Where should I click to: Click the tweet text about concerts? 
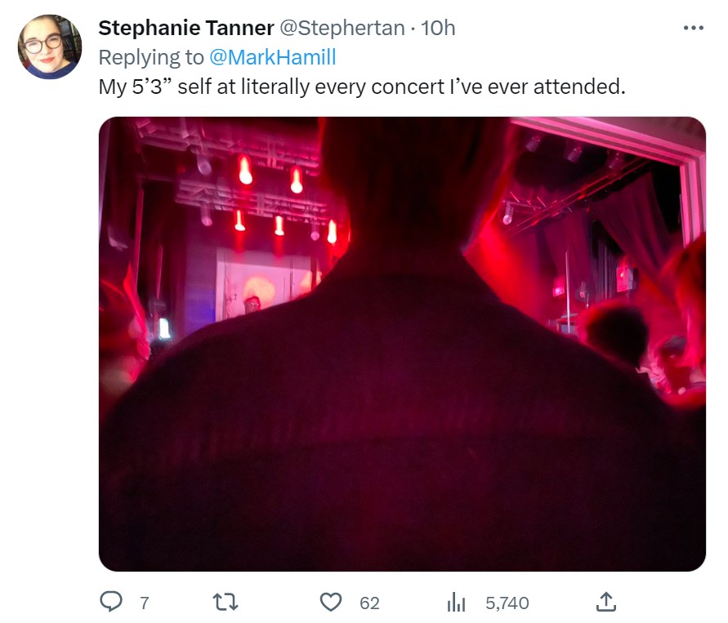(x=361, y=86)
